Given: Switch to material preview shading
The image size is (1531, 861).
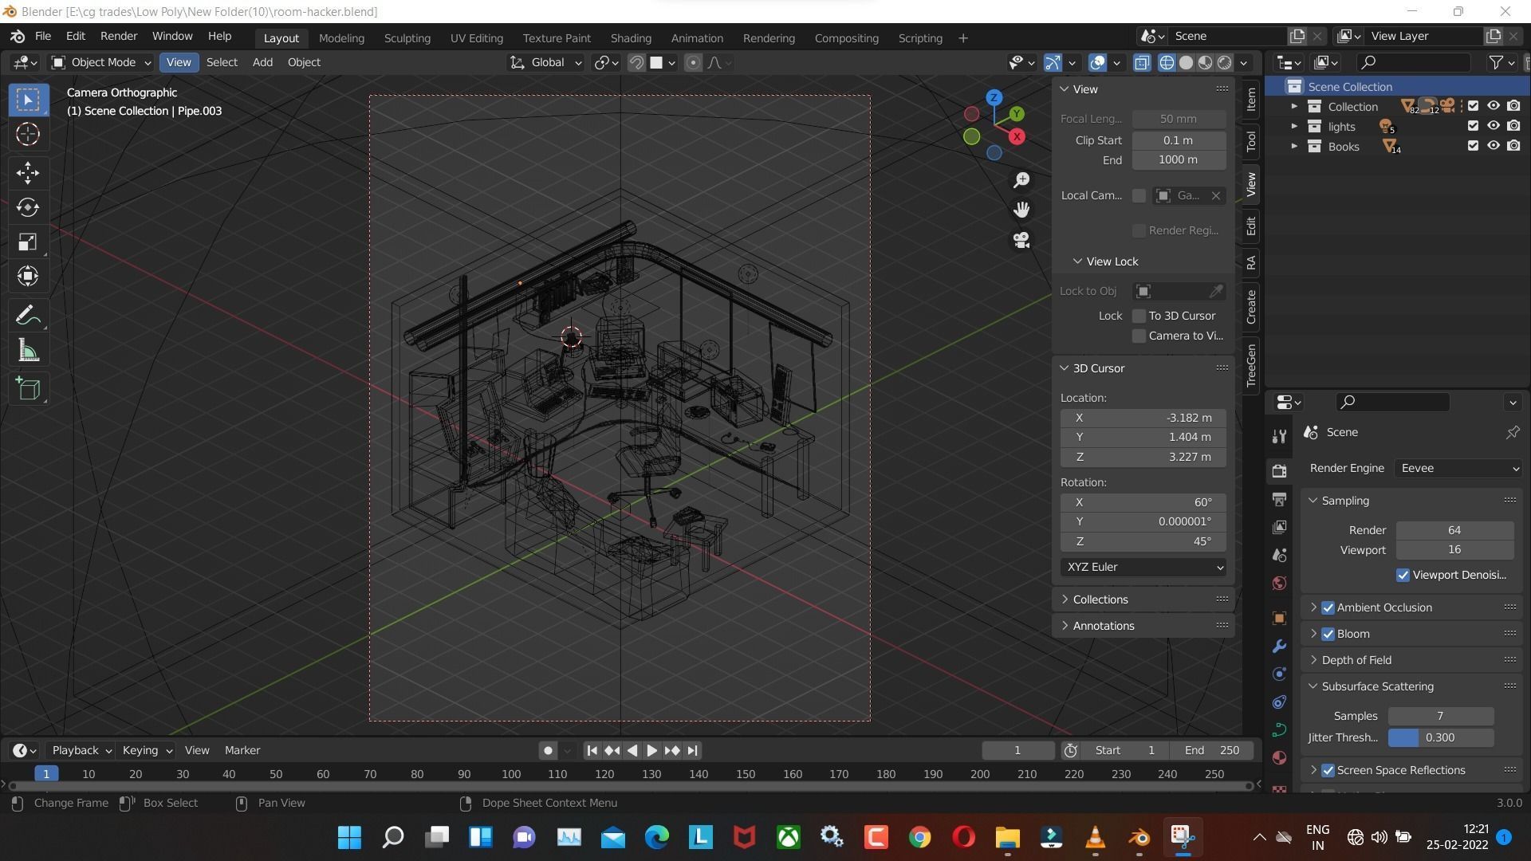Looking at the screenshot, I should pyautogui.click(x=1205, y=63).
